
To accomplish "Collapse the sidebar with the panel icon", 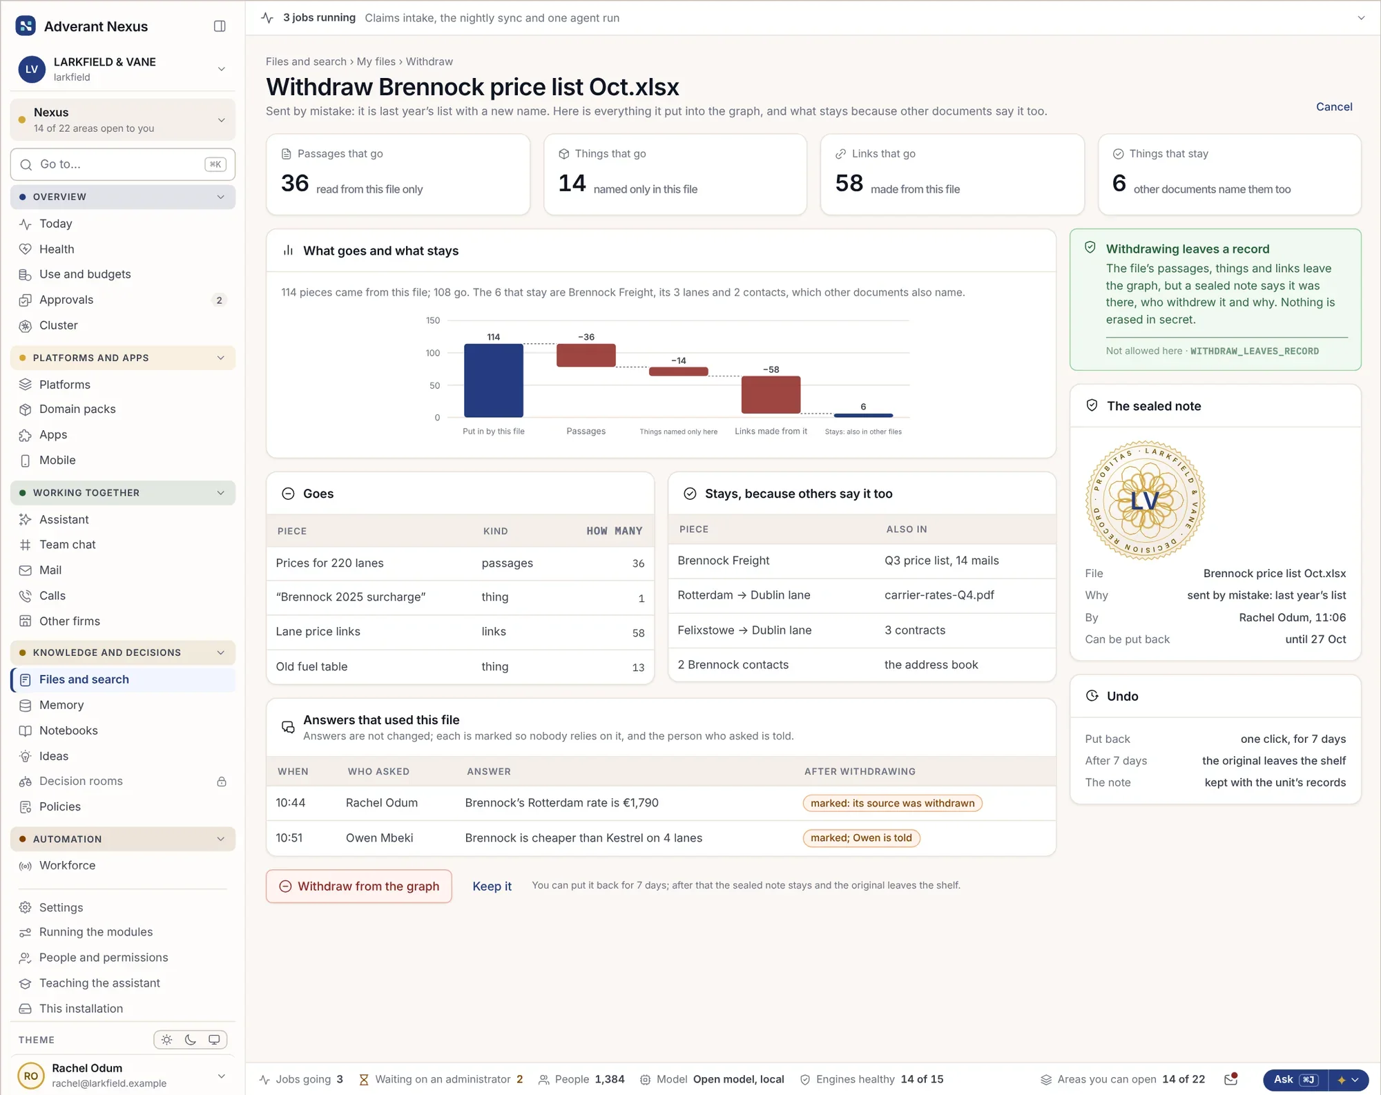I will [220, 26].
